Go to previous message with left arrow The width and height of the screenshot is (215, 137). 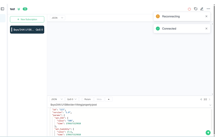click(x=201, y=99)
